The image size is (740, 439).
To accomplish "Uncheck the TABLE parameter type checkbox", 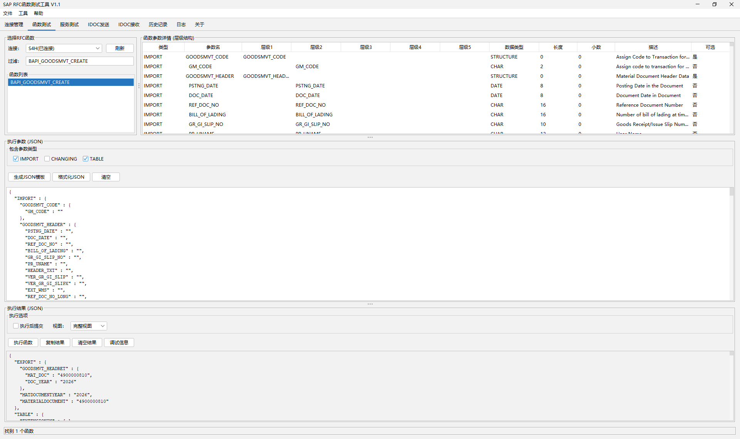I will tap(86, 159).
